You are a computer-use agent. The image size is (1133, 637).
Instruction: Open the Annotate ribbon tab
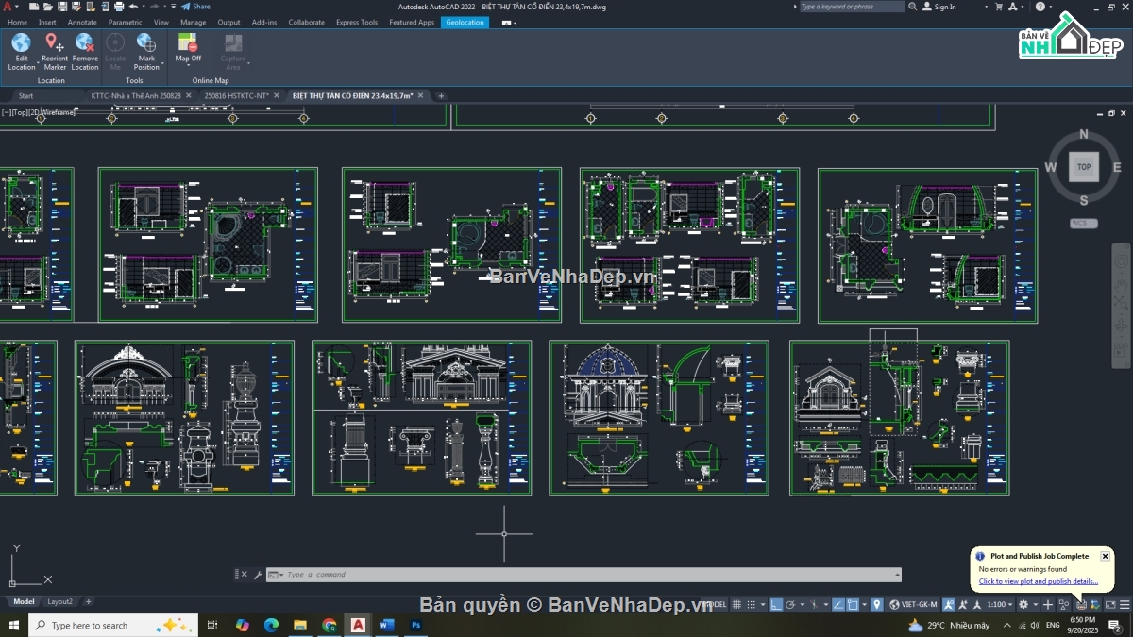click(82, 22)
